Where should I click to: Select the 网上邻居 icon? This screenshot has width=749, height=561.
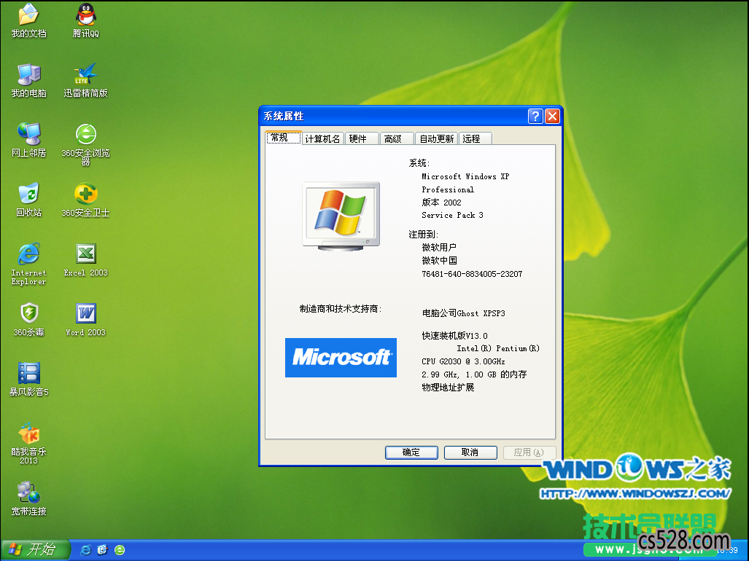click(x=28, y=140)
